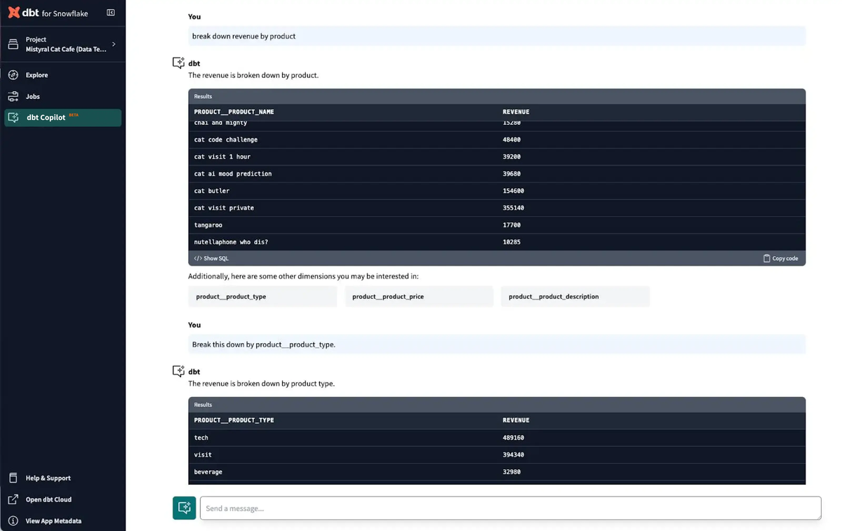This screenshot has width=842, height=531.
Task: Select dbt Copilot in sidebar
Action: pyautogui.click(x=62, y=118)
